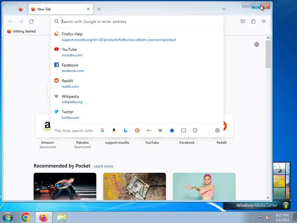This screenshot has width=297, height=223.
Task: Launch Chrome from the taskbar
Action: pyautogui.click(x=26, y=217)
